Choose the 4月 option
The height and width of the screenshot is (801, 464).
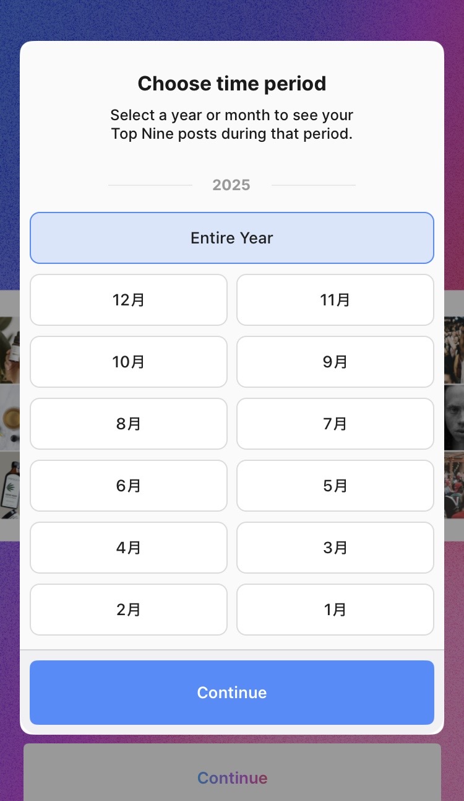tap(129, 548)
